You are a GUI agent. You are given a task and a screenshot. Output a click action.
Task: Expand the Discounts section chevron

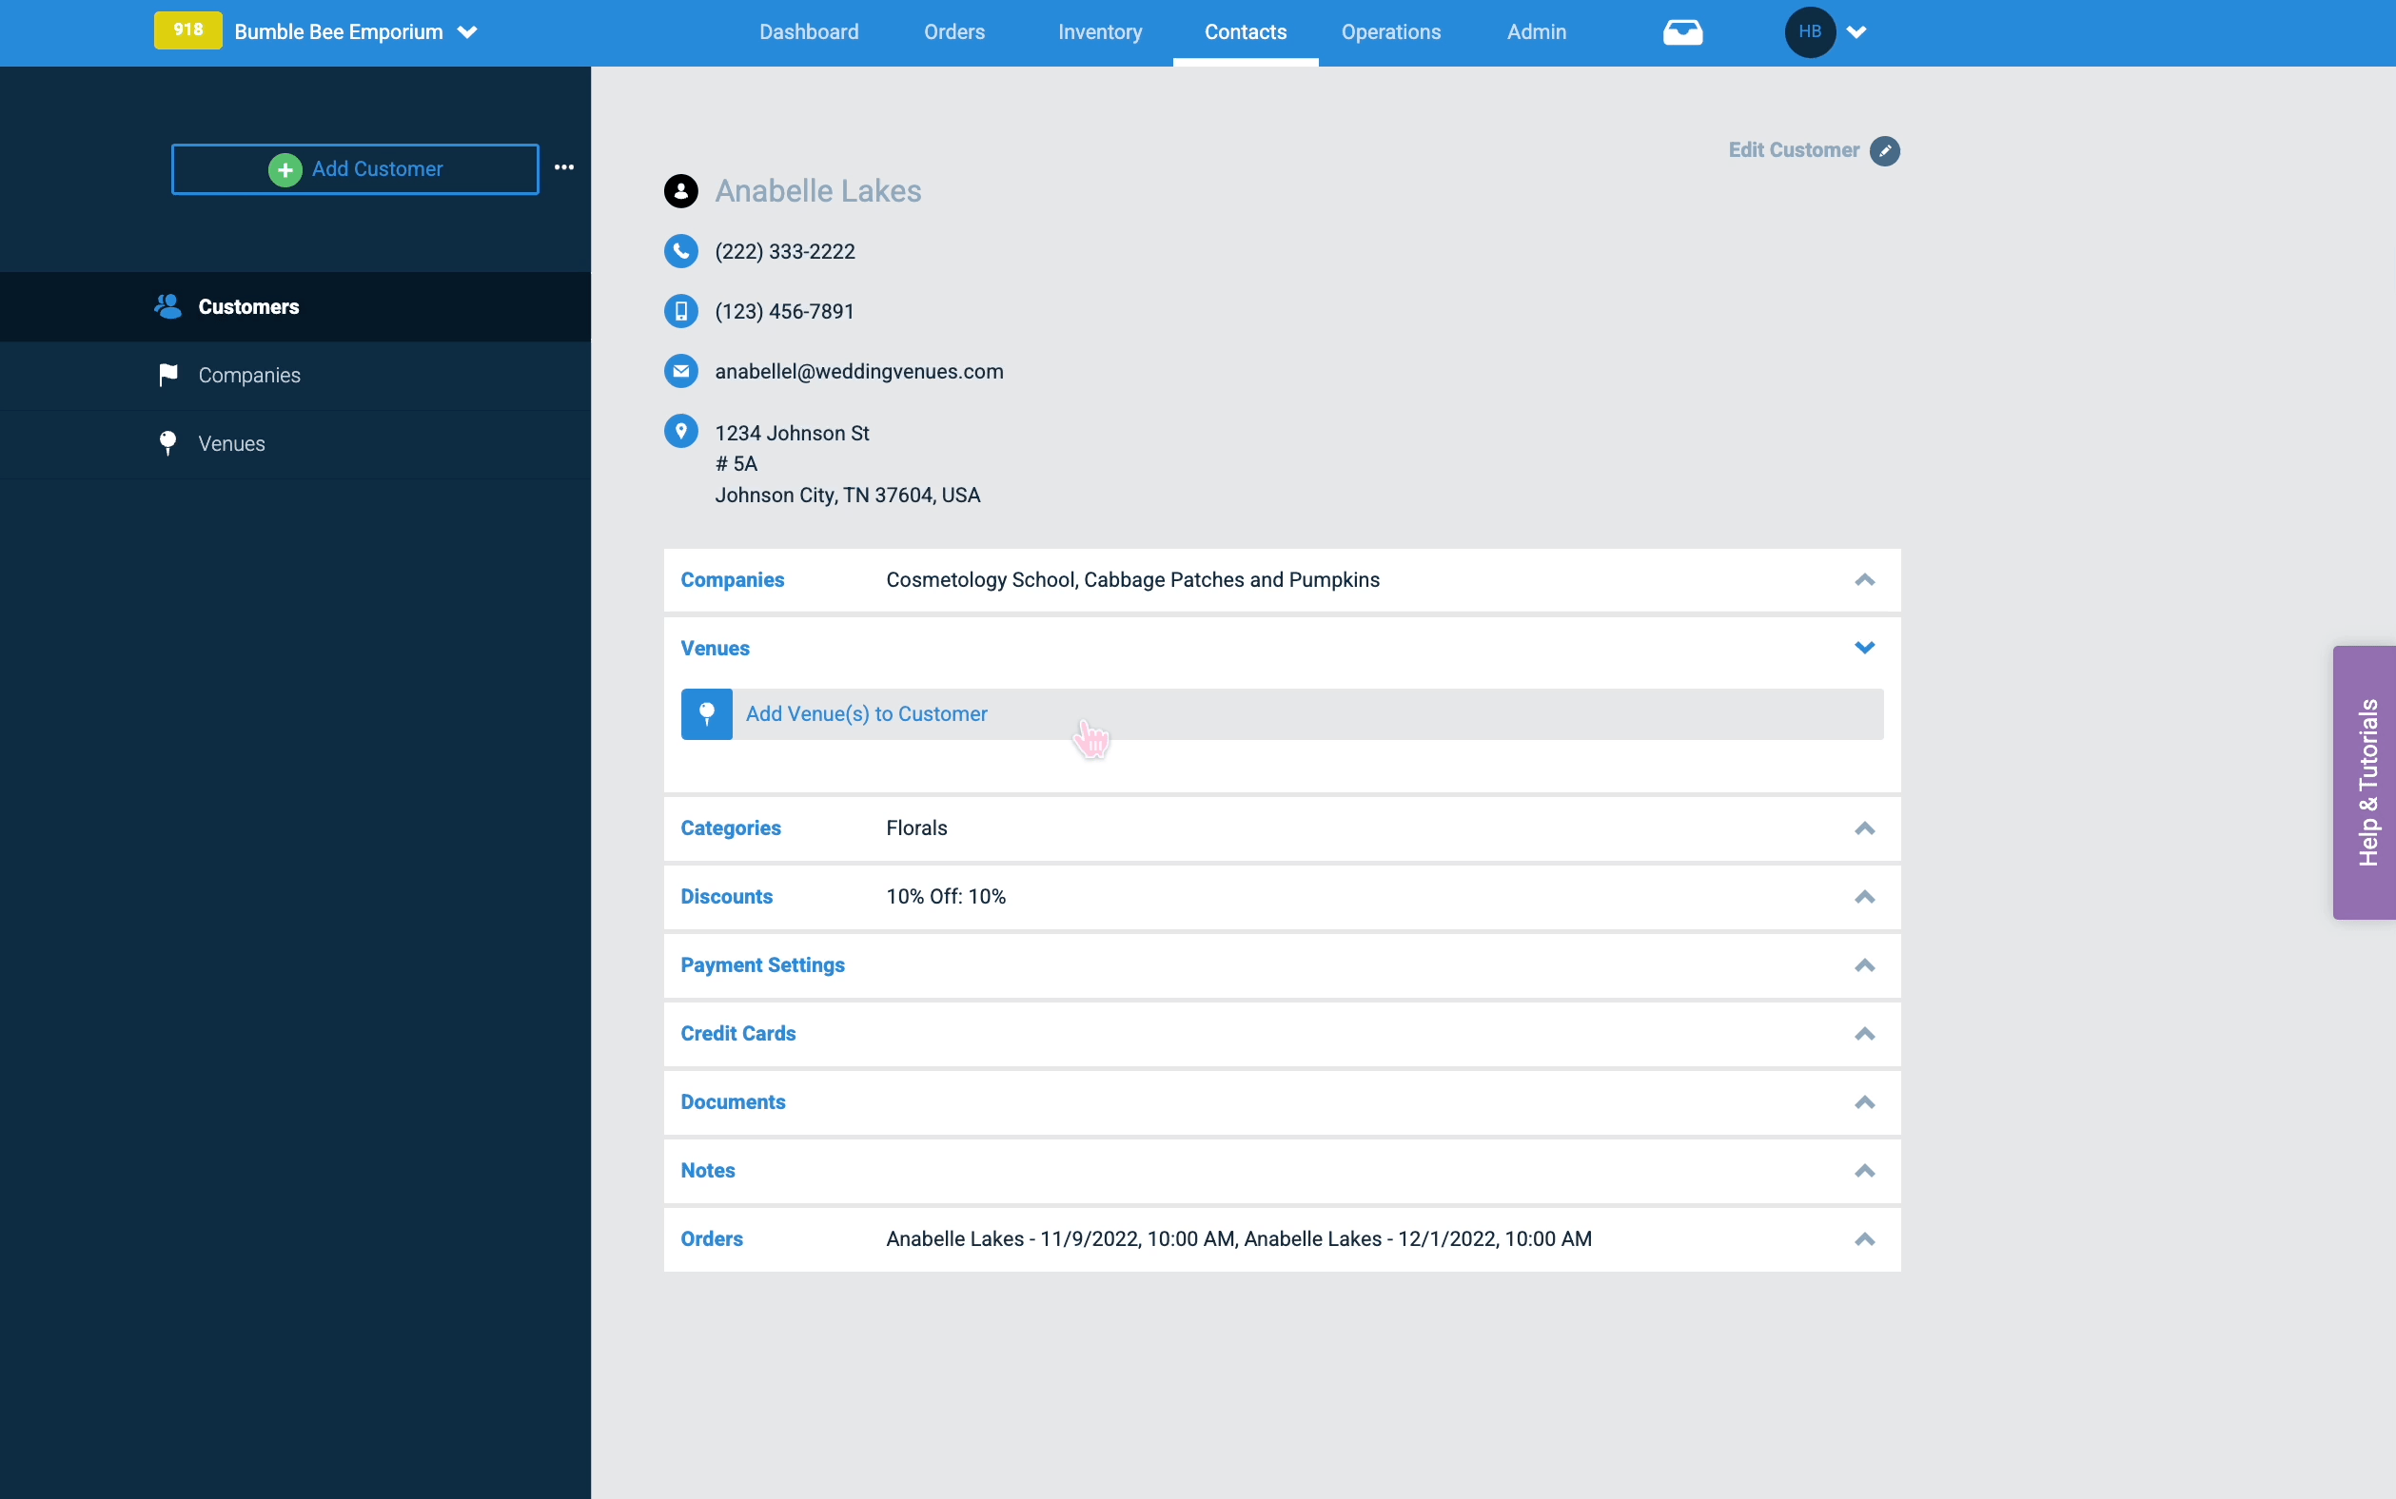[x=1864, y=897]
